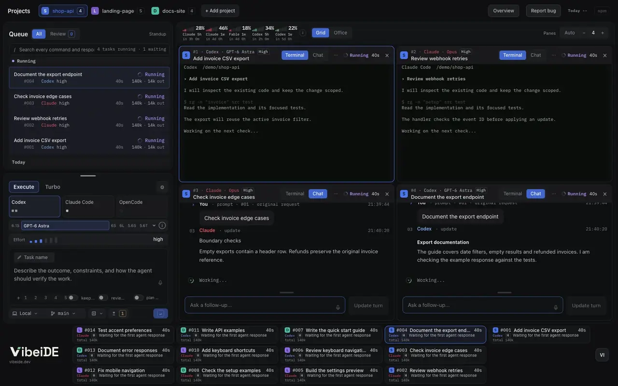Viewport: 618px width, 386px height.
Task: Expand the model list chevron next to 5.6T
Action: pos(154,225)
